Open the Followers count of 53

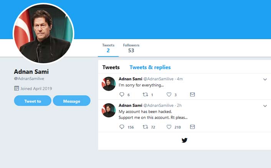coord(131,48)
